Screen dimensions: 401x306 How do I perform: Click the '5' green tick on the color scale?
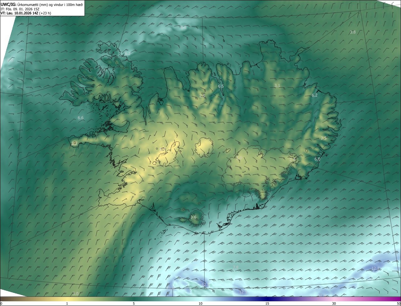coord(134,304)
